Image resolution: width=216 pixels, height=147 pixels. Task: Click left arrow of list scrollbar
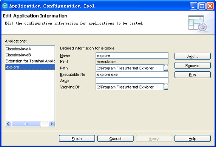pyautogui.click(x=8, y=124)
